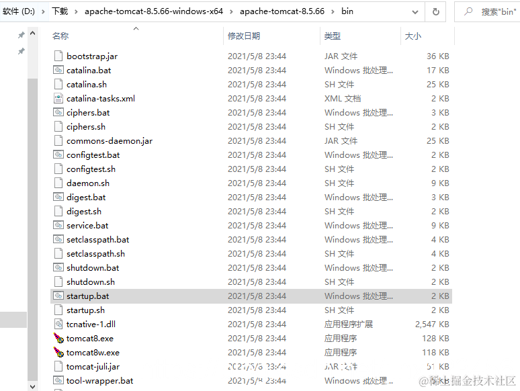
Task: Sort by 名称 column header
Action: coord(60,36)
